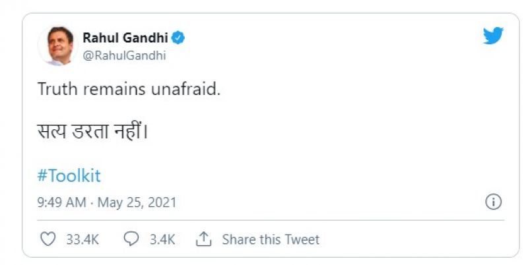Viewport: 528px width, 265px height.
Task: Click the word 'Truth' in the tweet
Action: (57, 90)
